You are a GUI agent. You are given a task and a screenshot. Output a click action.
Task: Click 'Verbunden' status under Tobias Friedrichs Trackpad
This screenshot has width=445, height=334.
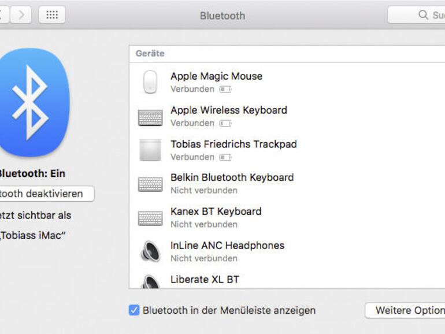tap(192, 157)
